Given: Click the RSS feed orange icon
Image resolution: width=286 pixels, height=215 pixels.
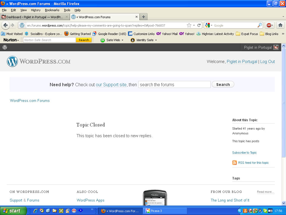Looking at the screenshot, I should pyautogui.click(x=235, y=163).
